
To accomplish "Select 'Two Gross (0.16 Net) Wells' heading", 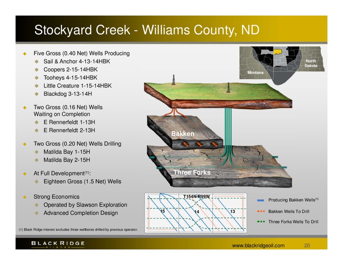I will click(x=68, y=107).
